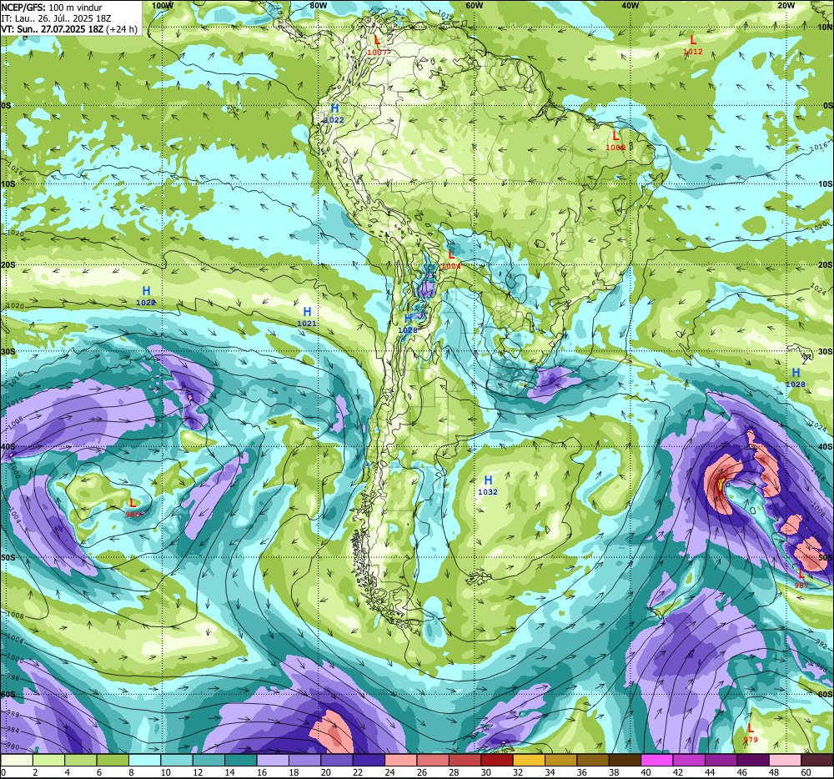Select the 10N latitude label
The width and height of the screenshot is (834, 779).
[x=825, y=28]
